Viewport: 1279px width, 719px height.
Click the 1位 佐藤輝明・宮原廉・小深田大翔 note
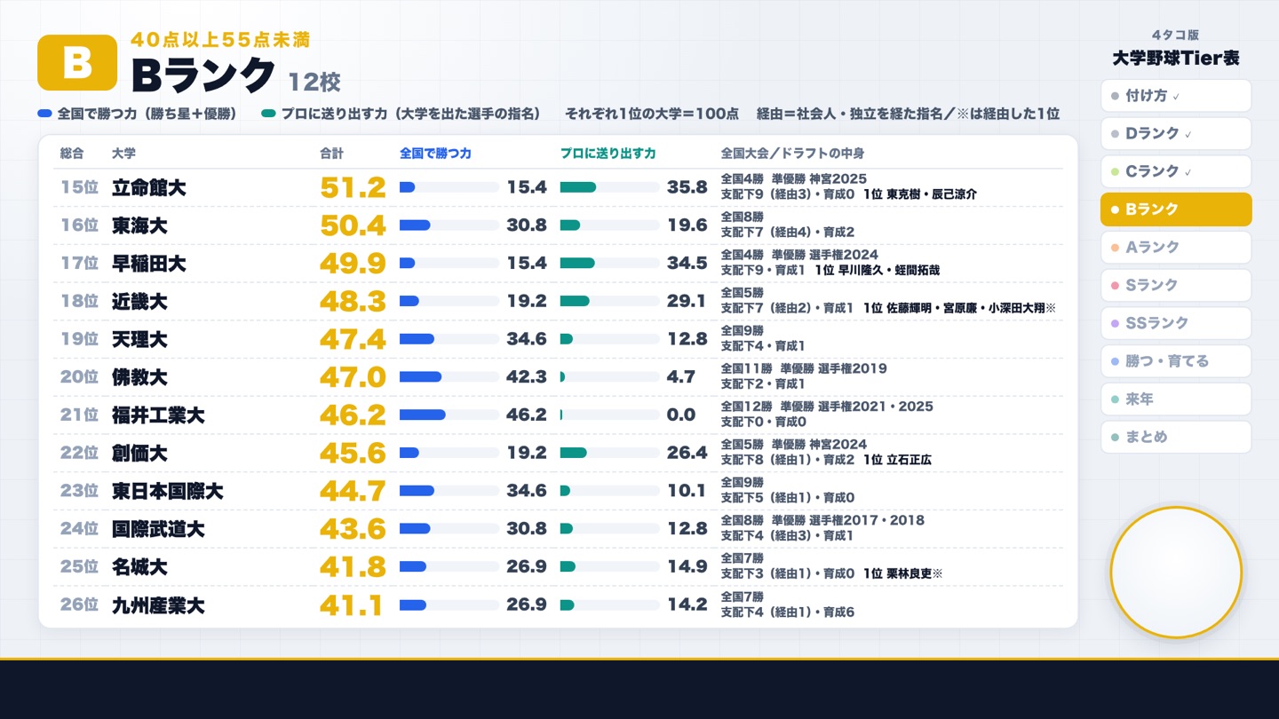click(x=959, y=308)
